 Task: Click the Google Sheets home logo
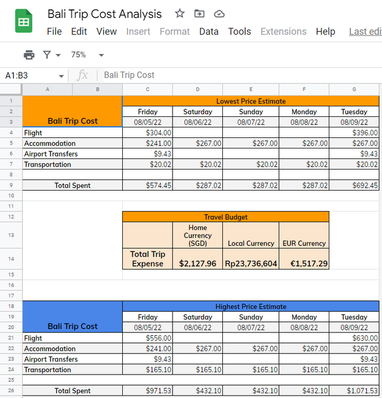pyautogui.click(x=24, y=22)
